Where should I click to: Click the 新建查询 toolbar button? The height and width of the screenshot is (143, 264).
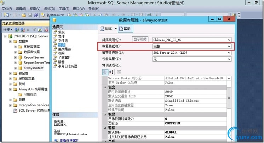pyautogui.click(x=53, y=15)
